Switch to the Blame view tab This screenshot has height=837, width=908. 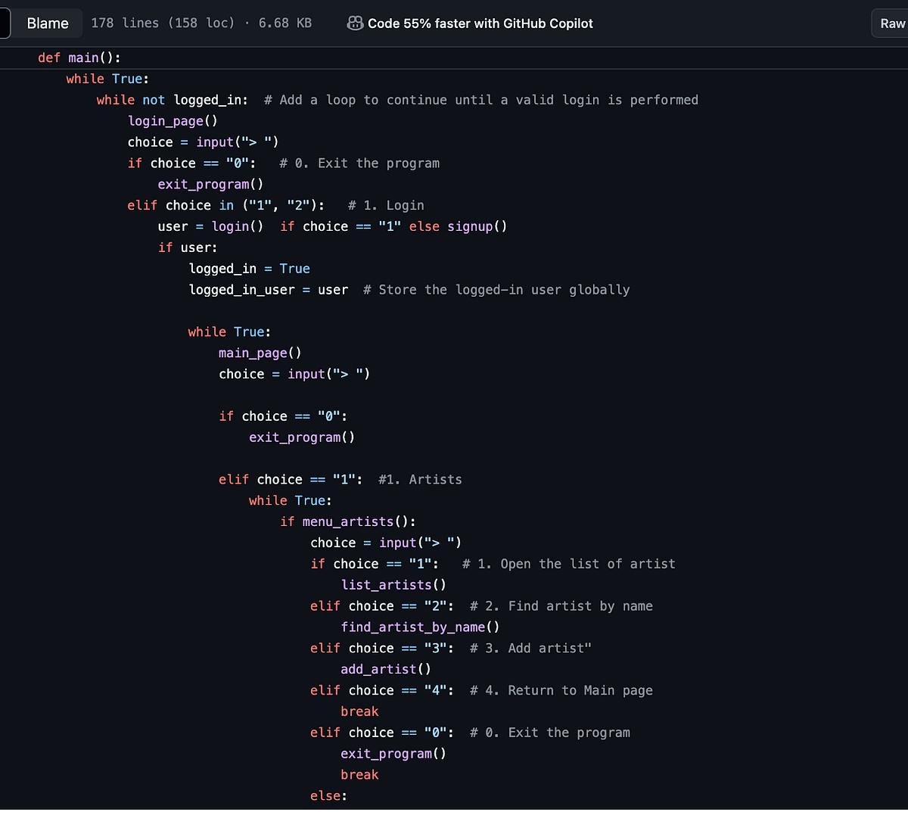[x=47, y=23]
